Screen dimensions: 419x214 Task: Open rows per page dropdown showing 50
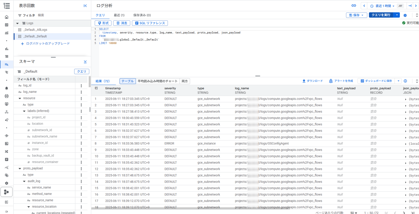point(354,213)
